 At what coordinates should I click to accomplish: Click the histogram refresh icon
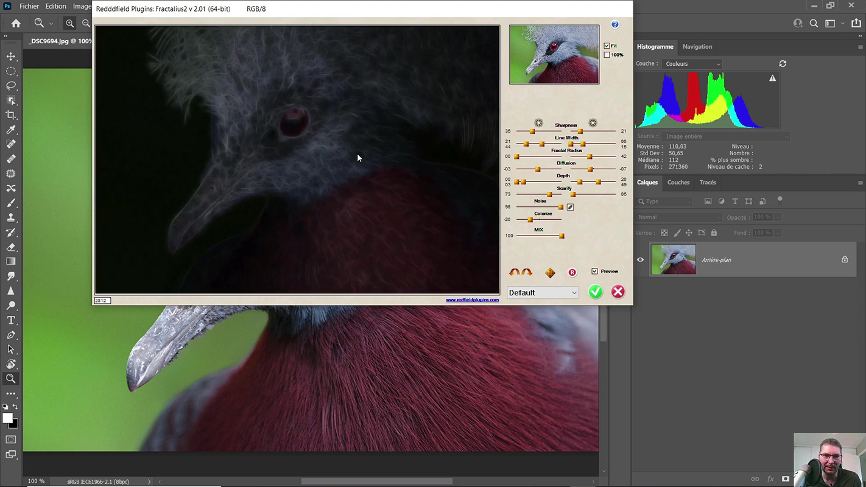(783, 63)
